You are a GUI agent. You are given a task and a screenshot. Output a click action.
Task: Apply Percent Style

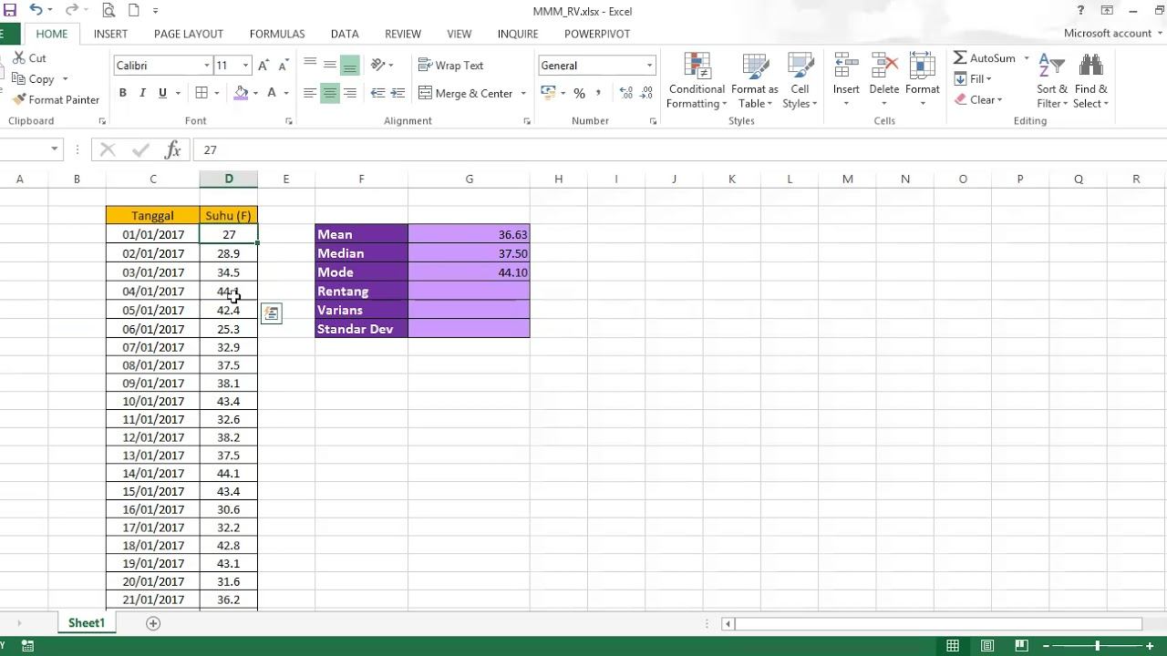[x=579, y=93]
